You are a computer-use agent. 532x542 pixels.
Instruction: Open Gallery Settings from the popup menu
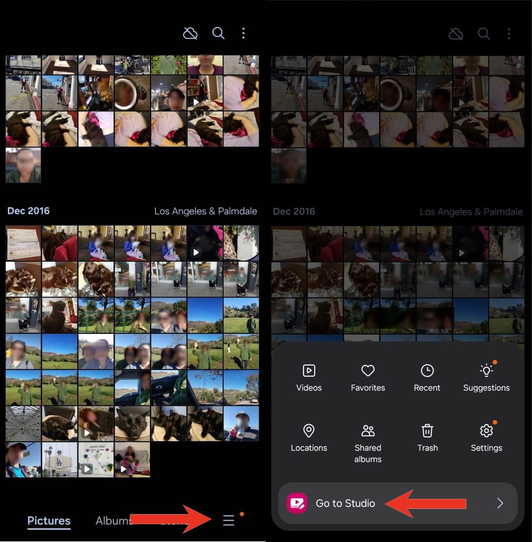click(x=486, y=439)
